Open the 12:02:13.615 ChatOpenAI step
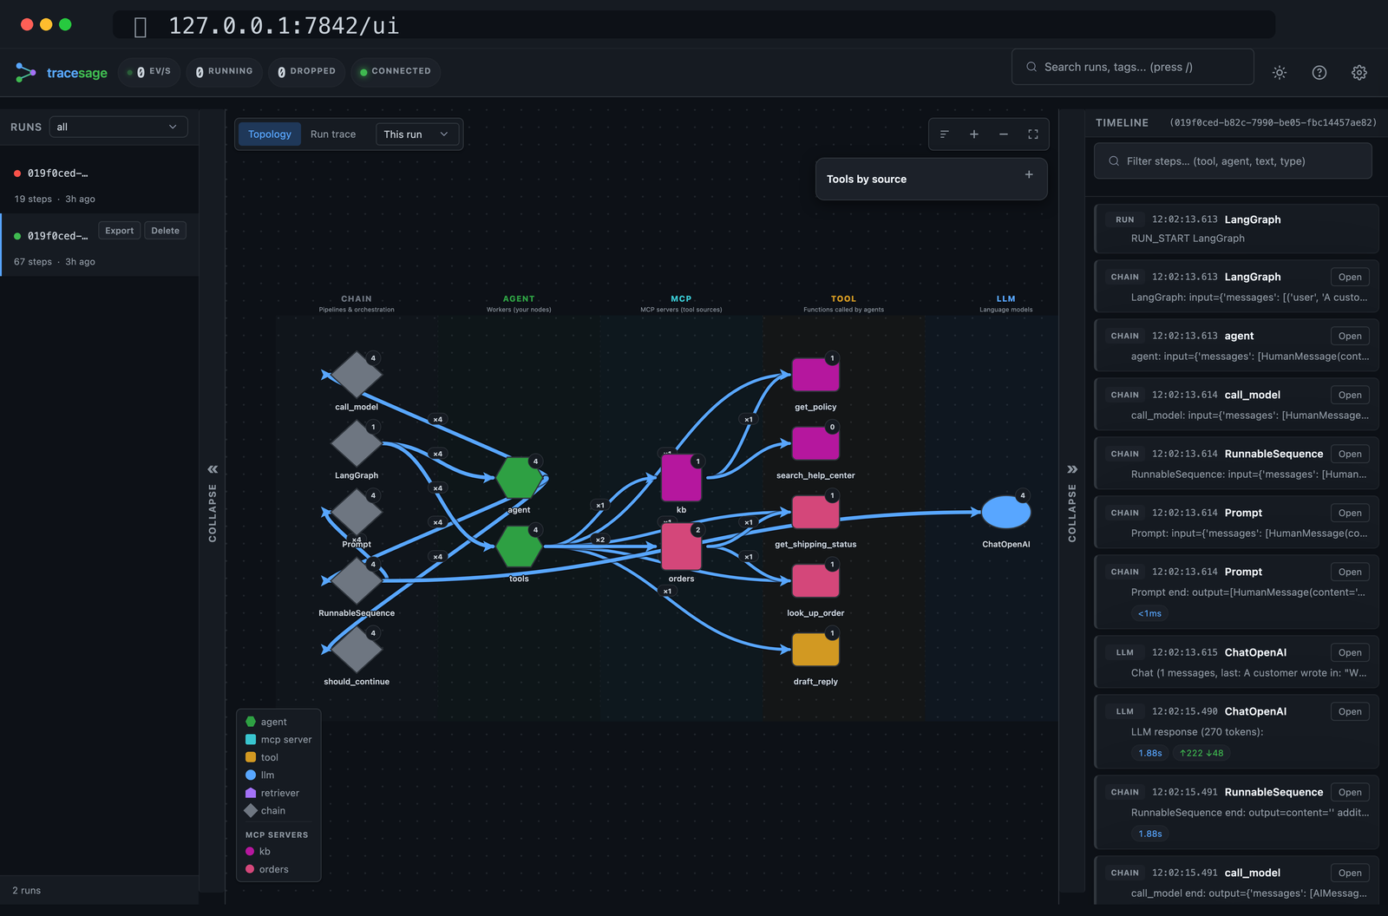 pos(1350,653)
